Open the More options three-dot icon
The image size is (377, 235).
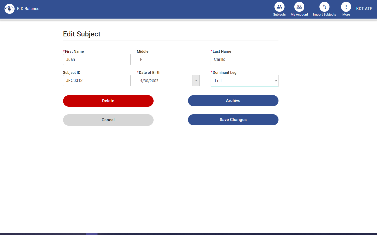click(346, 7)
